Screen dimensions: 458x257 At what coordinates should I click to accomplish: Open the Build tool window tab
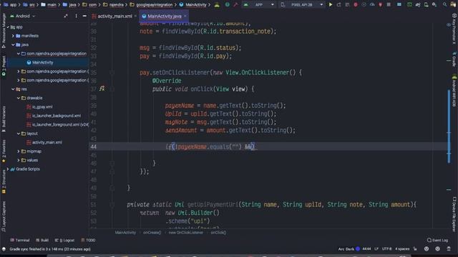tap(42, 240)
